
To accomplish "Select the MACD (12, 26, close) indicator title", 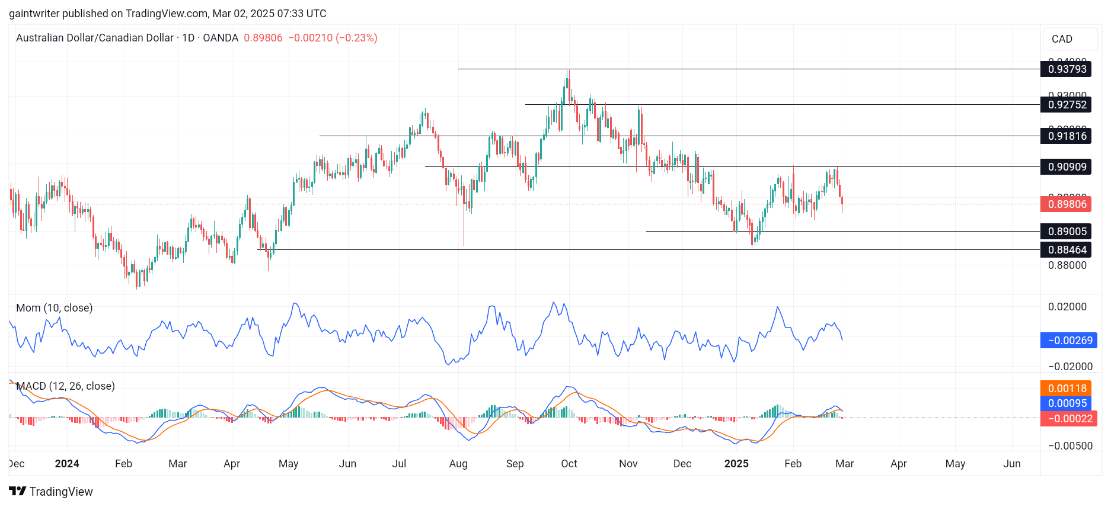I will point(65,386).
